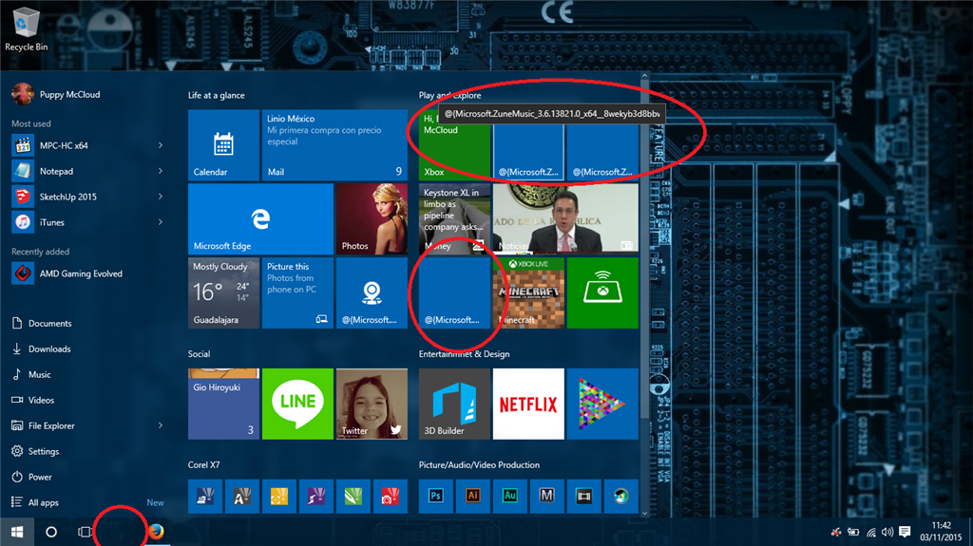This screenshot has height=546, width=973.
Task: Launch the Illustrator Ai tile
Action: (x=473, y=497)
